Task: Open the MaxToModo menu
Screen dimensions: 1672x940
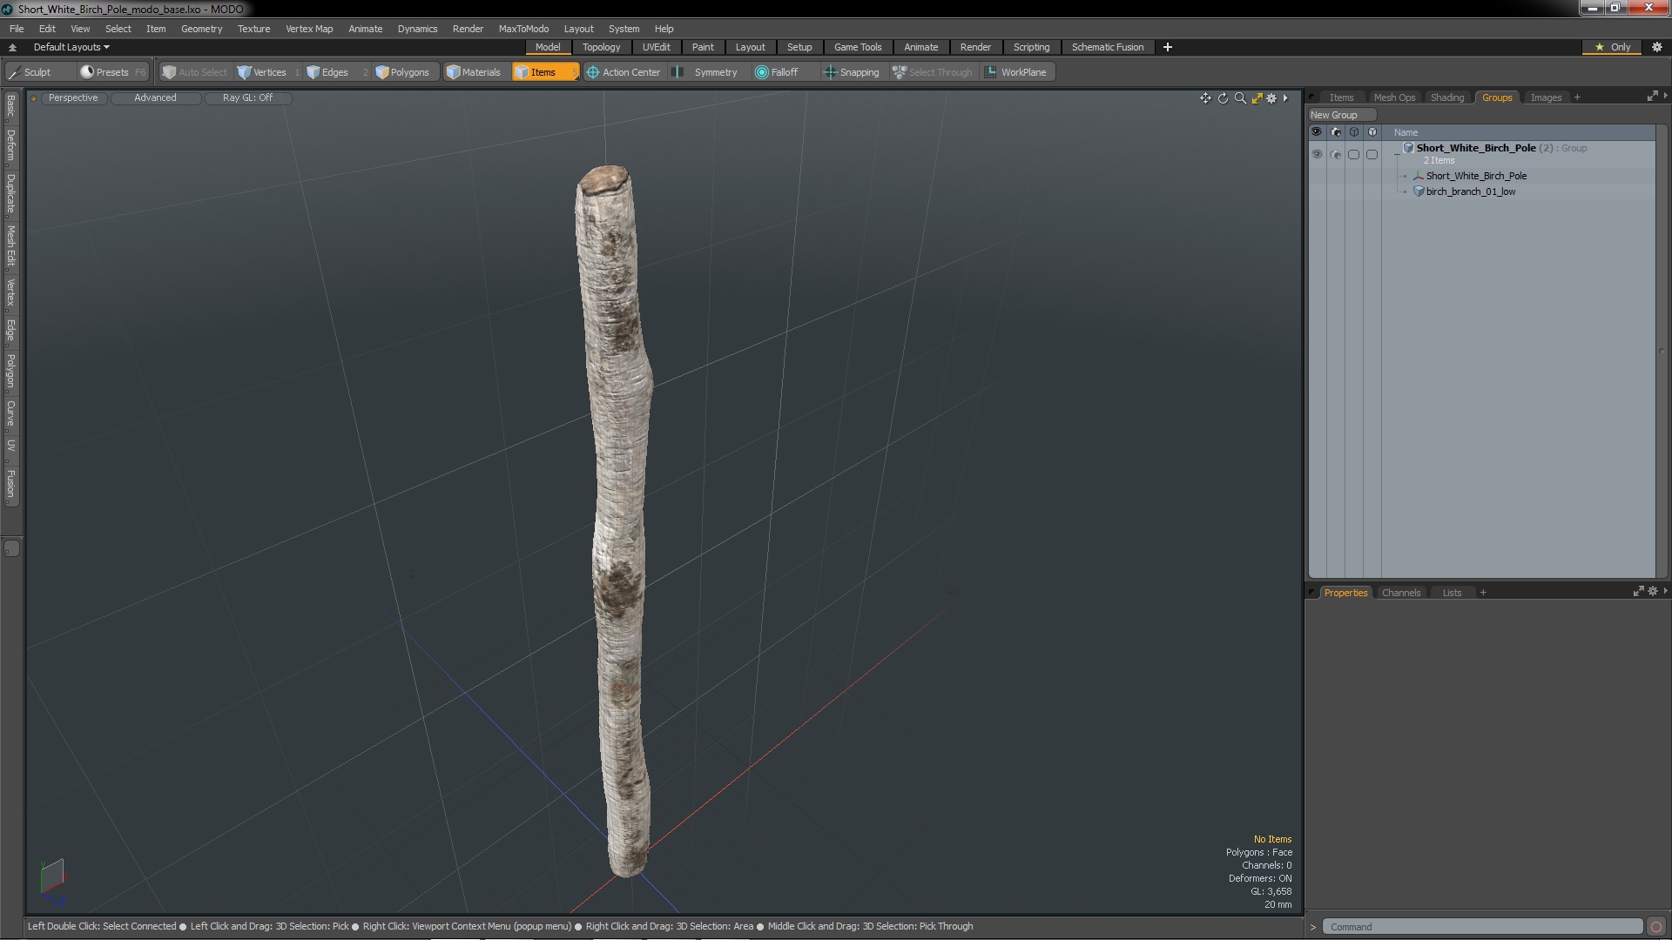Action: 523,29
